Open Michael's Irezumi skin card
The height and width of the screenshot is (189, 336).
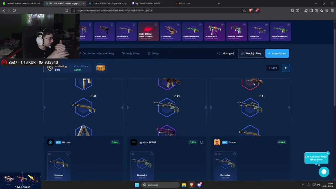(59, 166)
